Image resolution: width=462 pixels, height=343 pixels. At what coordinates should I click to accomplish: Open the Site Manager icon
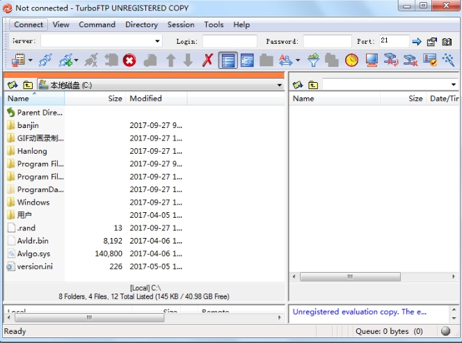coord(18,61)
